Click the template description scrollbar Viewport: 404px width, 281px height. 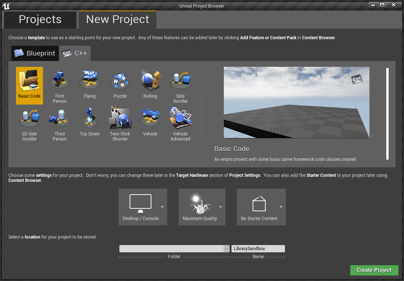(x=387, y=114)
